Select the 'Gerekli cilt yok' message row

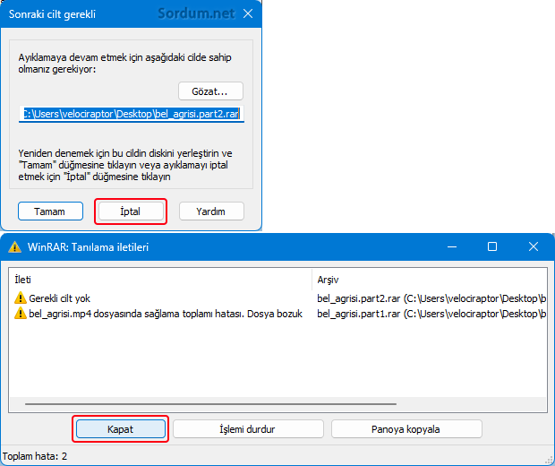click(x=277, y=298)
